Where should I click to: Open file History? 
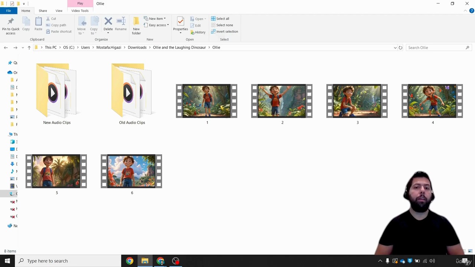click(x=198, y=32)
